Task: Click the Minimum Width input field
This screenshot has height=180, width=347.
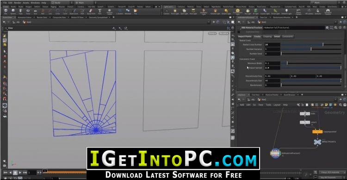Action: [x=273, y=63]
